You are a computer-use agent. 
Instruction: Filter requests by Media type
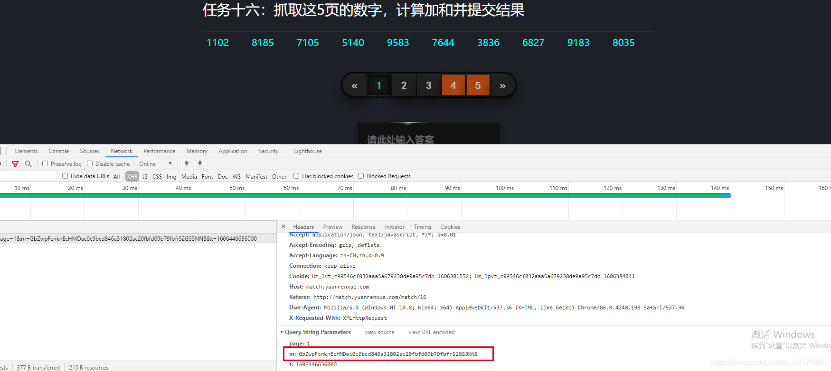click(x=189, y=176)
